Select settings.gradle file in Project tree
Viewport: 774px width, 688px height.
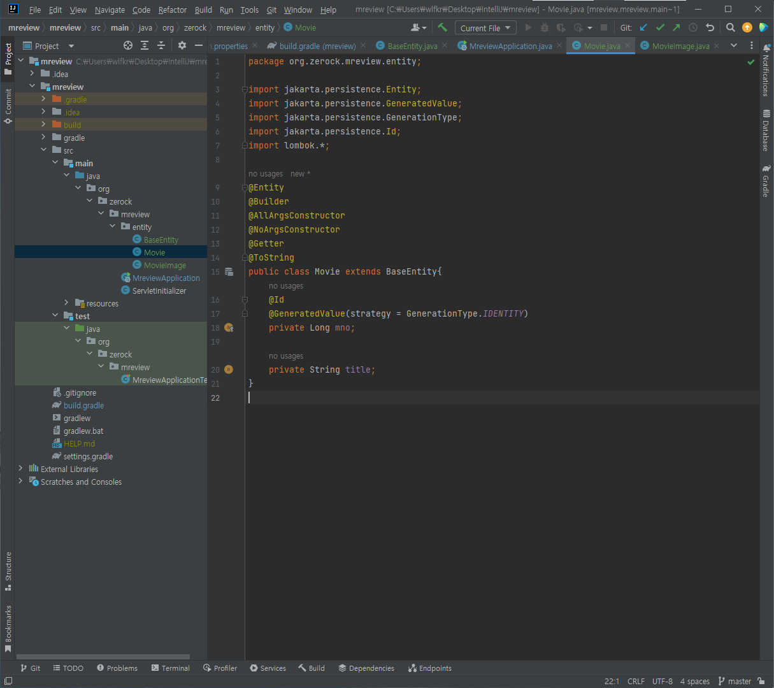(x=88, y=456)
